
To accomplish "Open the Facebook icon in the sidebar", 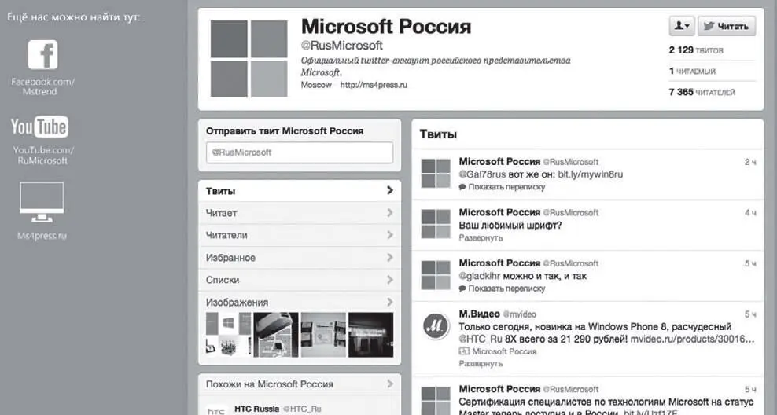I will (x=42, y=54).
